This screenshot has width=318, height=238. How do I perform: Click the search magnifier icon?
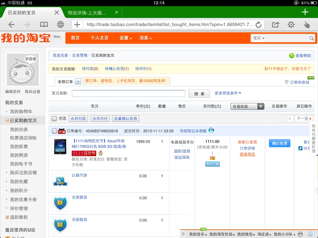point(311,38)
